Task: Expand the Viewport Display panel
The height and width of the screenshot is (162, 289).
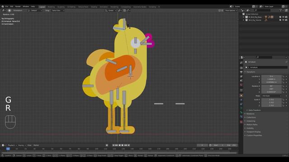Action: pyautogui.click(x=253, y=132)
